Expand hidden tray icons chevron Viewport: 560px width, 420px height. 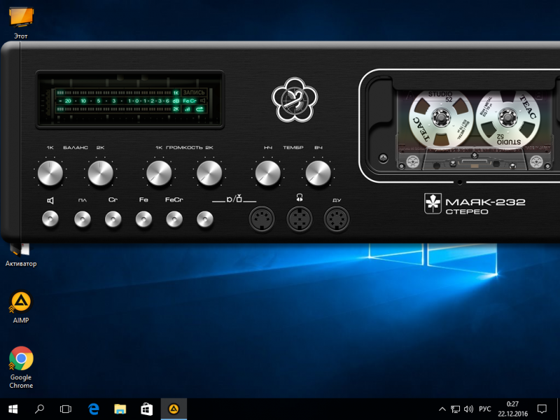point(442,409)
